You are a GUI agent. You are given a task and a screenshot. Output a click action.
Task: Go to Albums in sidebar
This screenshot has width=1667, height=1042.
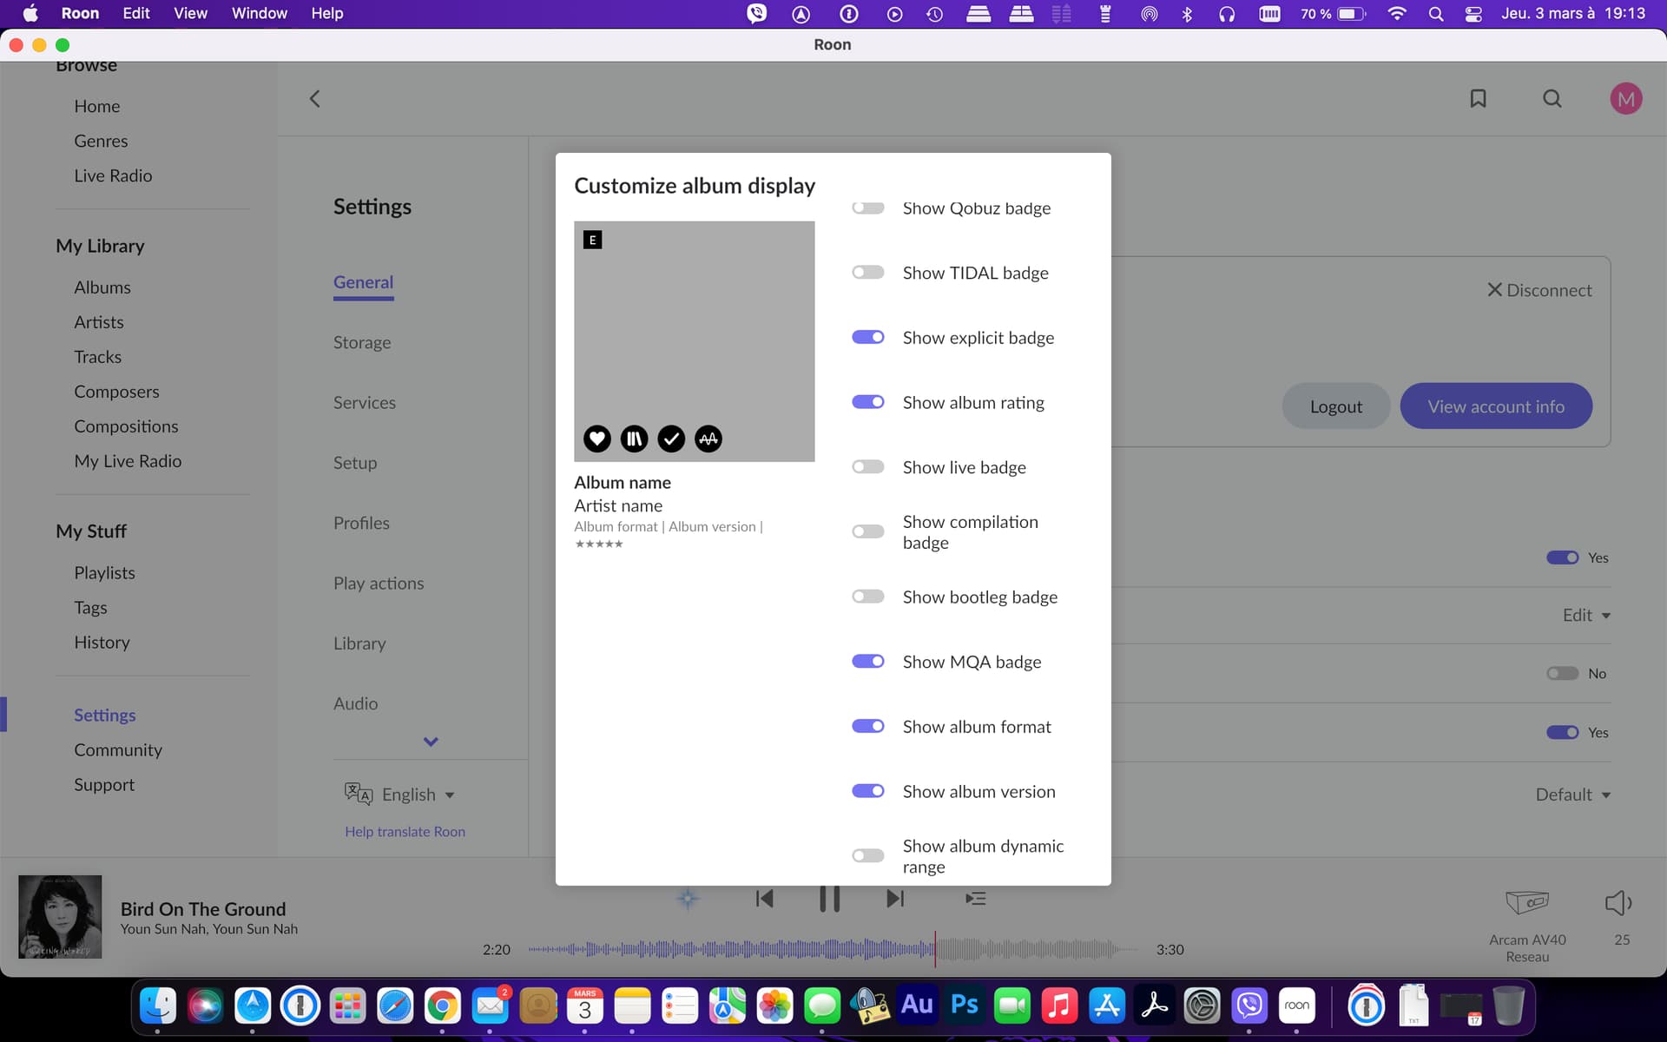tap(102, 287)
